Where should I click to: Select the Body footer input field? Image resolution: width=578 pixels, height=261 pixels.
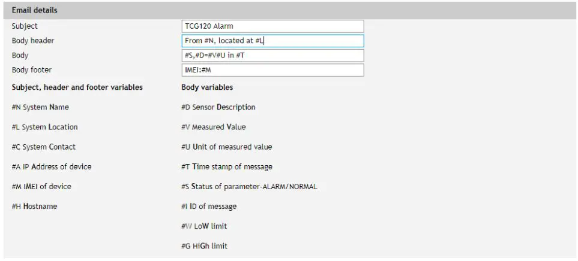point(272,70)
